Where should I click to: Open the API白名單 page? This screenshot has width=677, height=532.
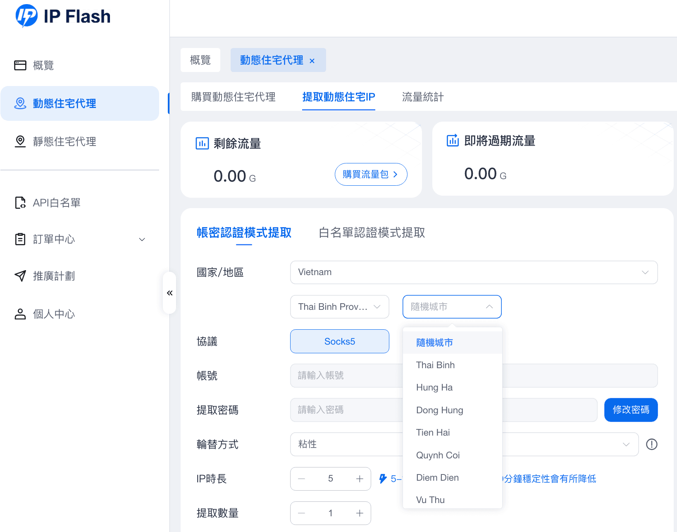pos(56,203)
